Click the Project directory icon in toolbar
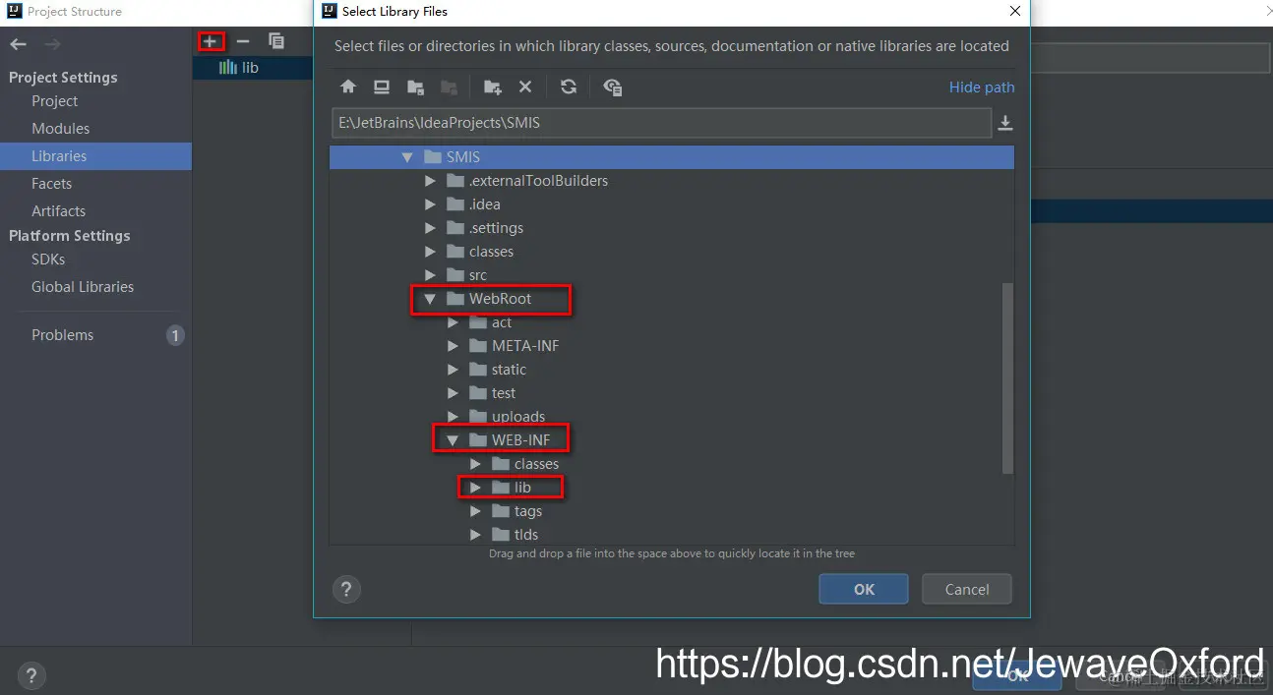This screenshot has height=695, width=1273. click(x=415, y=87)
